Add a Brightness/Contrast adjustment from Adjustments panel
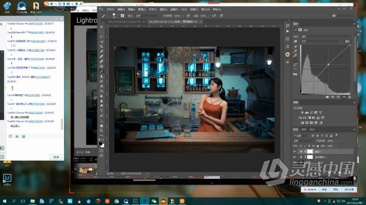The image size is (366, 205). click(302, 113)
